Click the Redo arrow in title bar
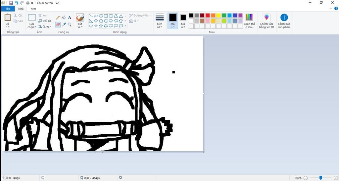 pos(22,3)
